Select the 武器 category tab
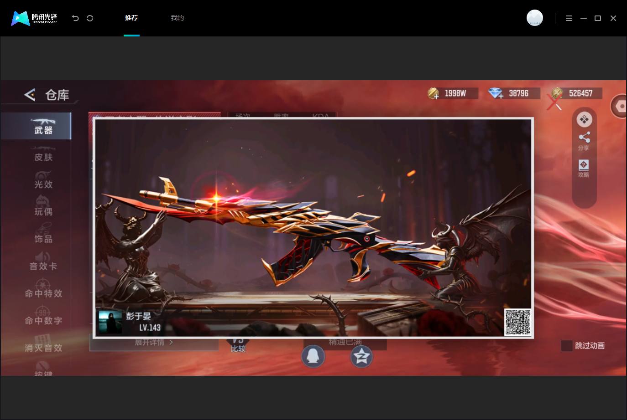 pyautogui.click(x=36, y=126)
